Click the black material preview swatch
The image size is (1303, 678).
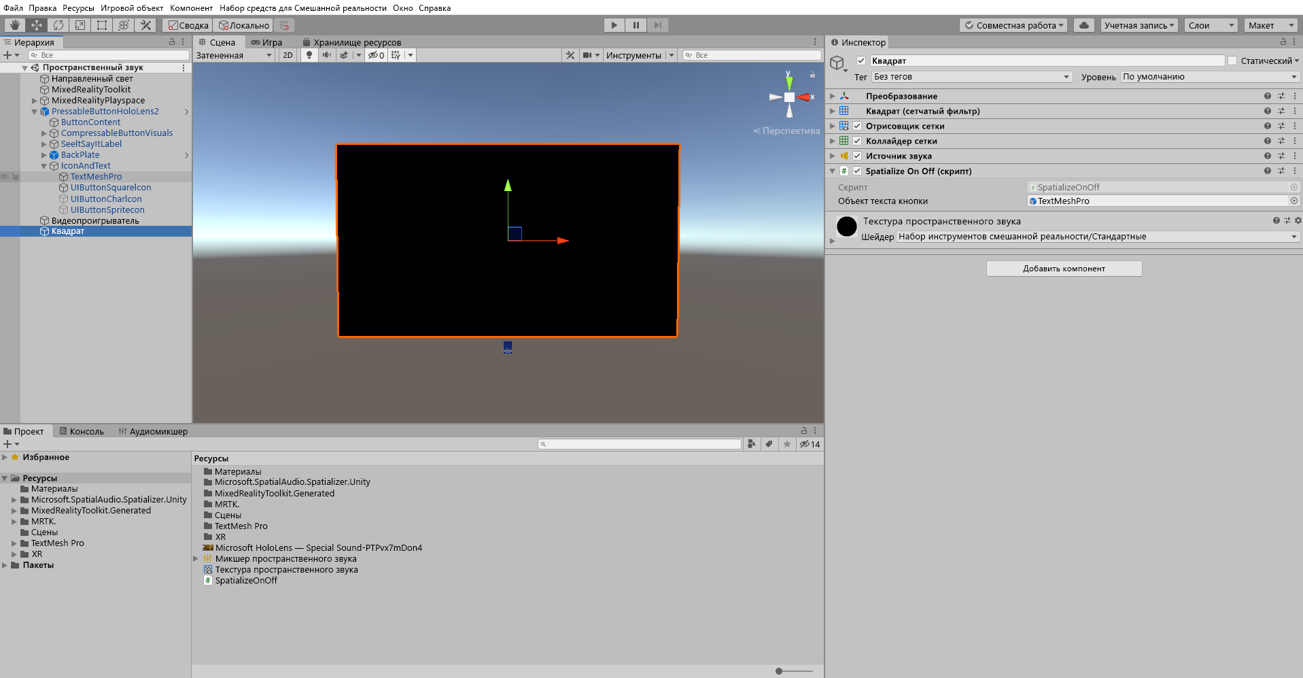(x=847, y=226)
